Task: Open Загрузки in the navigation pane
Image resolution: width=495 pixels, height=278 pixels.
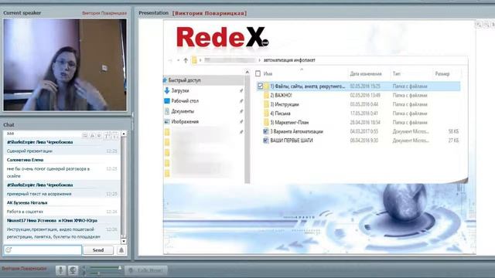Action: point(180,91)
